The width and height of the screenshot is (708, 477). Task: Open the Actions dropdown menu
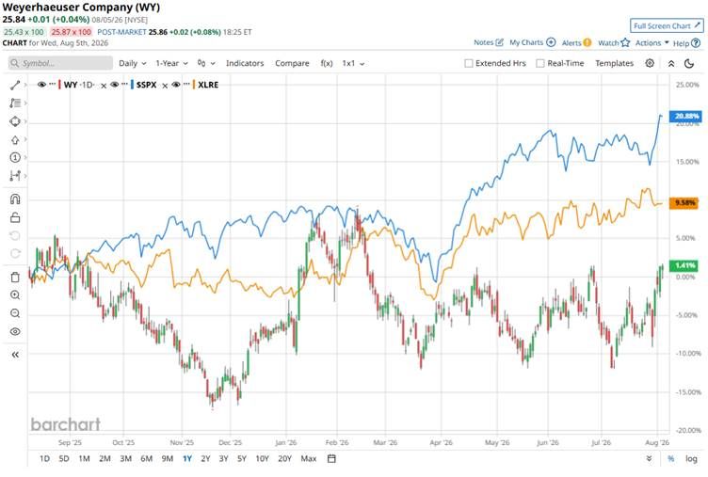tap(652, 43)
